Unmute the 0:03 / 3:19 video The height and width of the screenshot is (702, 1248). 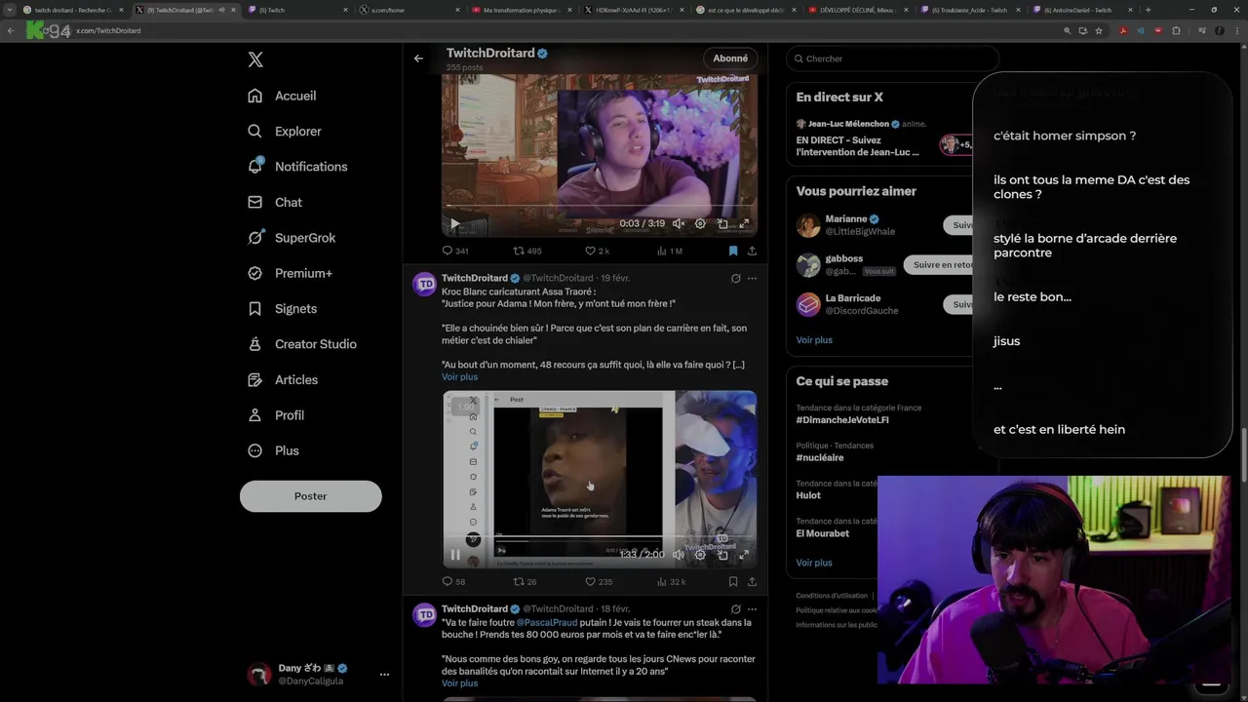(679, 223)
